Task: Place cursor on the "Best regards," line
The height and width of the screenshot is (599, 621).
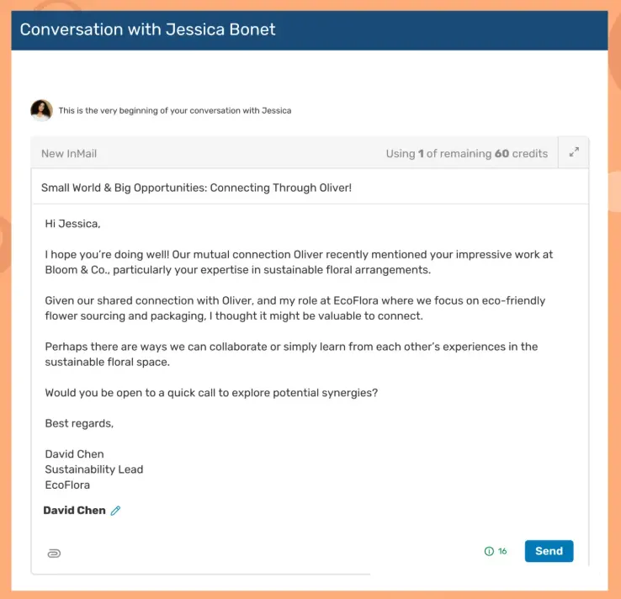Action: [79, 423]
